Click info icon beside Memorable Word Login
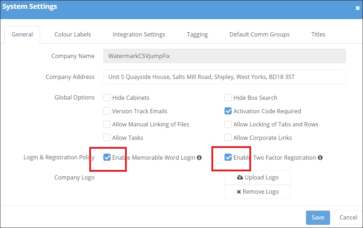 tap(199, 158)
